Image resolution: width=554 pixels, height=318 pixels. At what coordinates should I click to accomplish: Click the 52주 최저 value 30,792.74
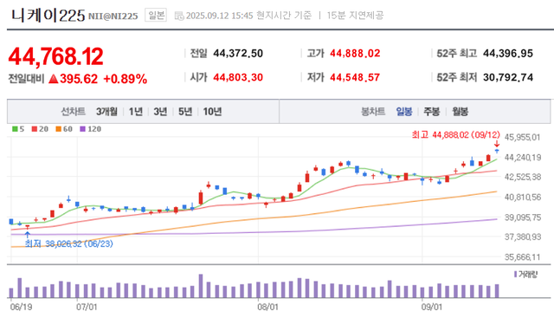(508, 77)
